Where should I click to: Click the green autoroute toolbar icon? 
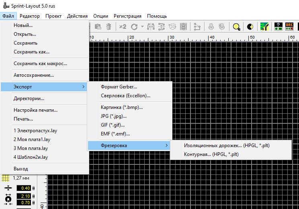tap(264, 27)
